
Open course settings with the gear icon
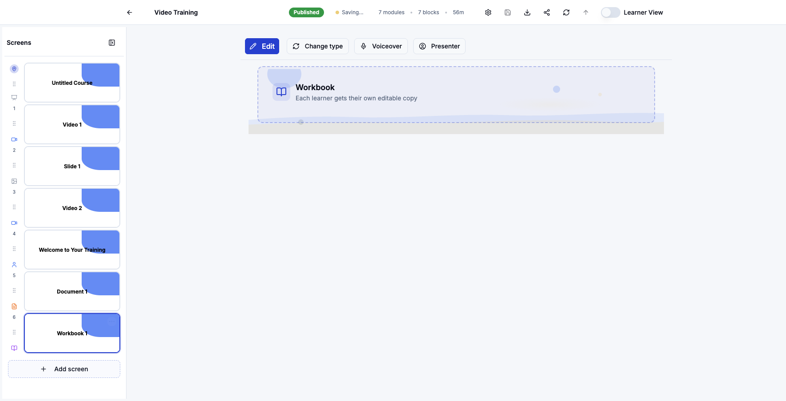click(488, 12)
